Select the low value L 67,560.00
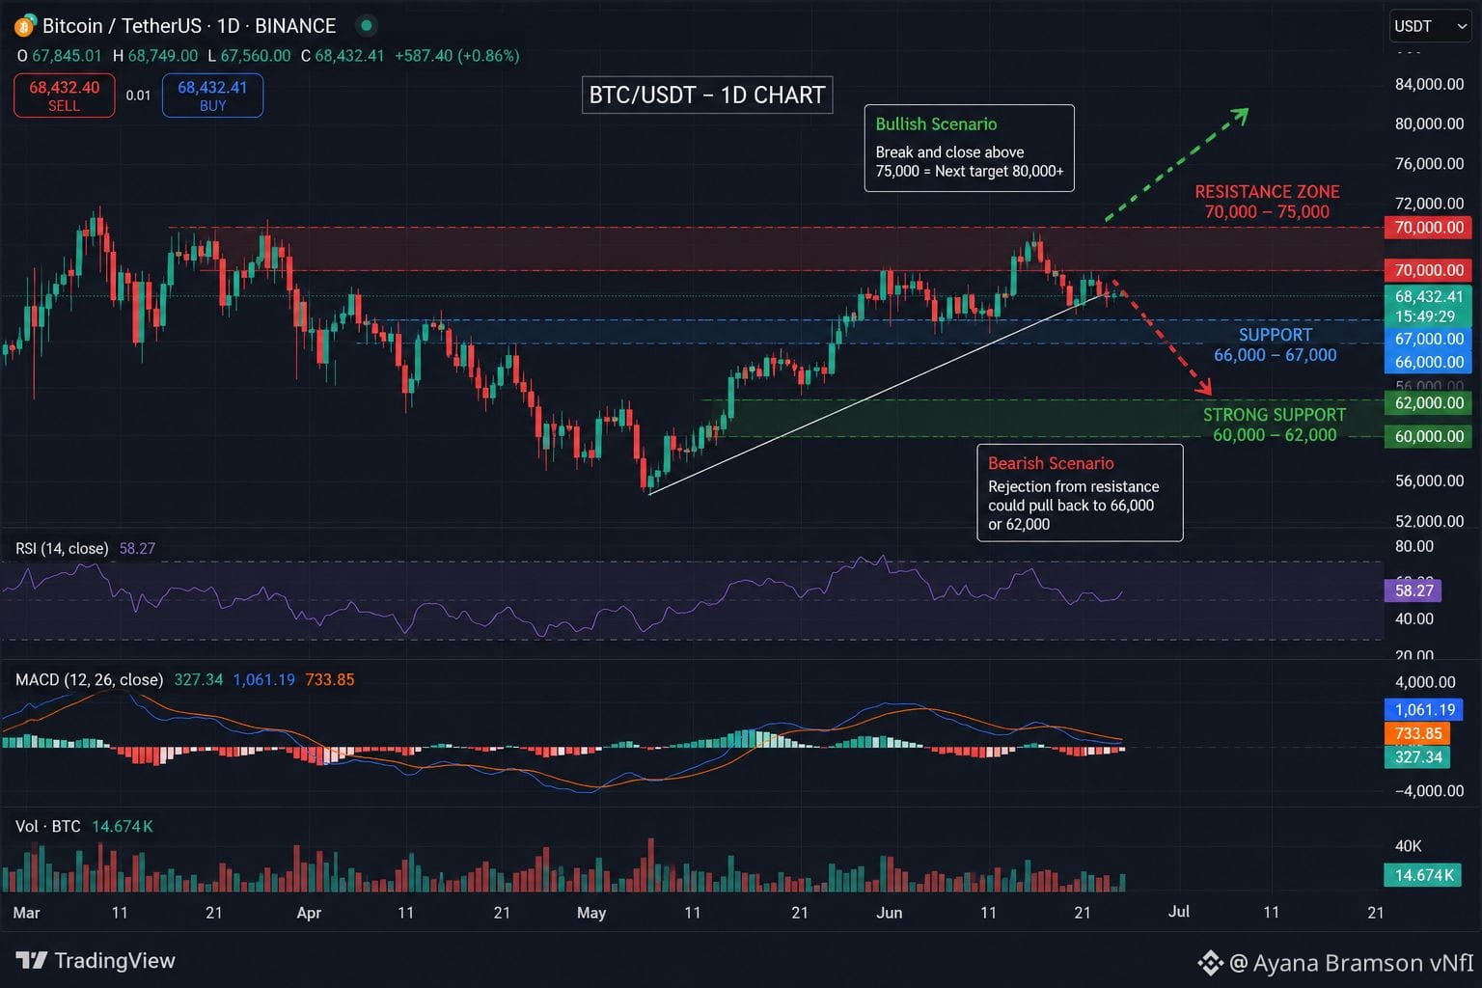The height and width of the screenshot is (988, 1482). point(249,56)
